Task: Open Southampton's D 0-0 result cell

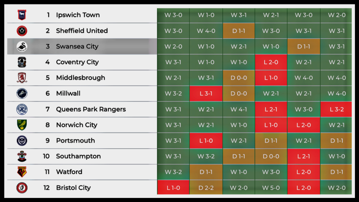Action: click(271, 156)
